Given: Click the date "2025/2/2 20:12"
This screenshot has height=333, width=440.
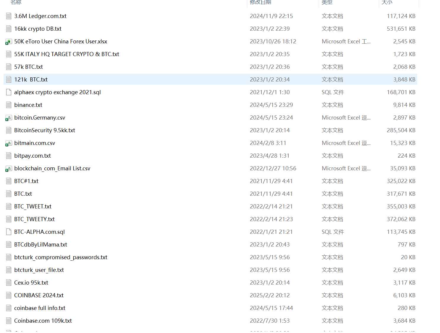Looking at the screenshot, I should point(270,295).
